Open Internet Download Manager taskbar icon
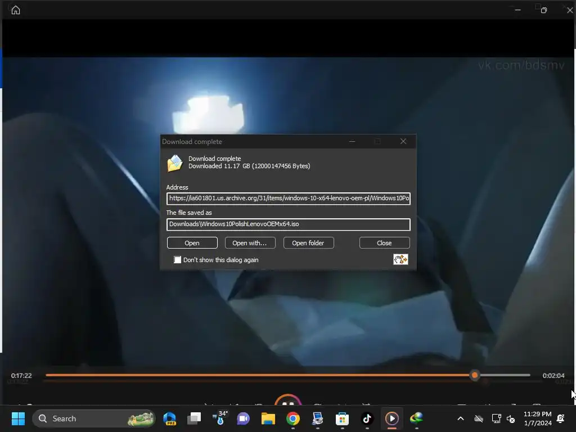The image size is (576, 432). pos(417,418)
